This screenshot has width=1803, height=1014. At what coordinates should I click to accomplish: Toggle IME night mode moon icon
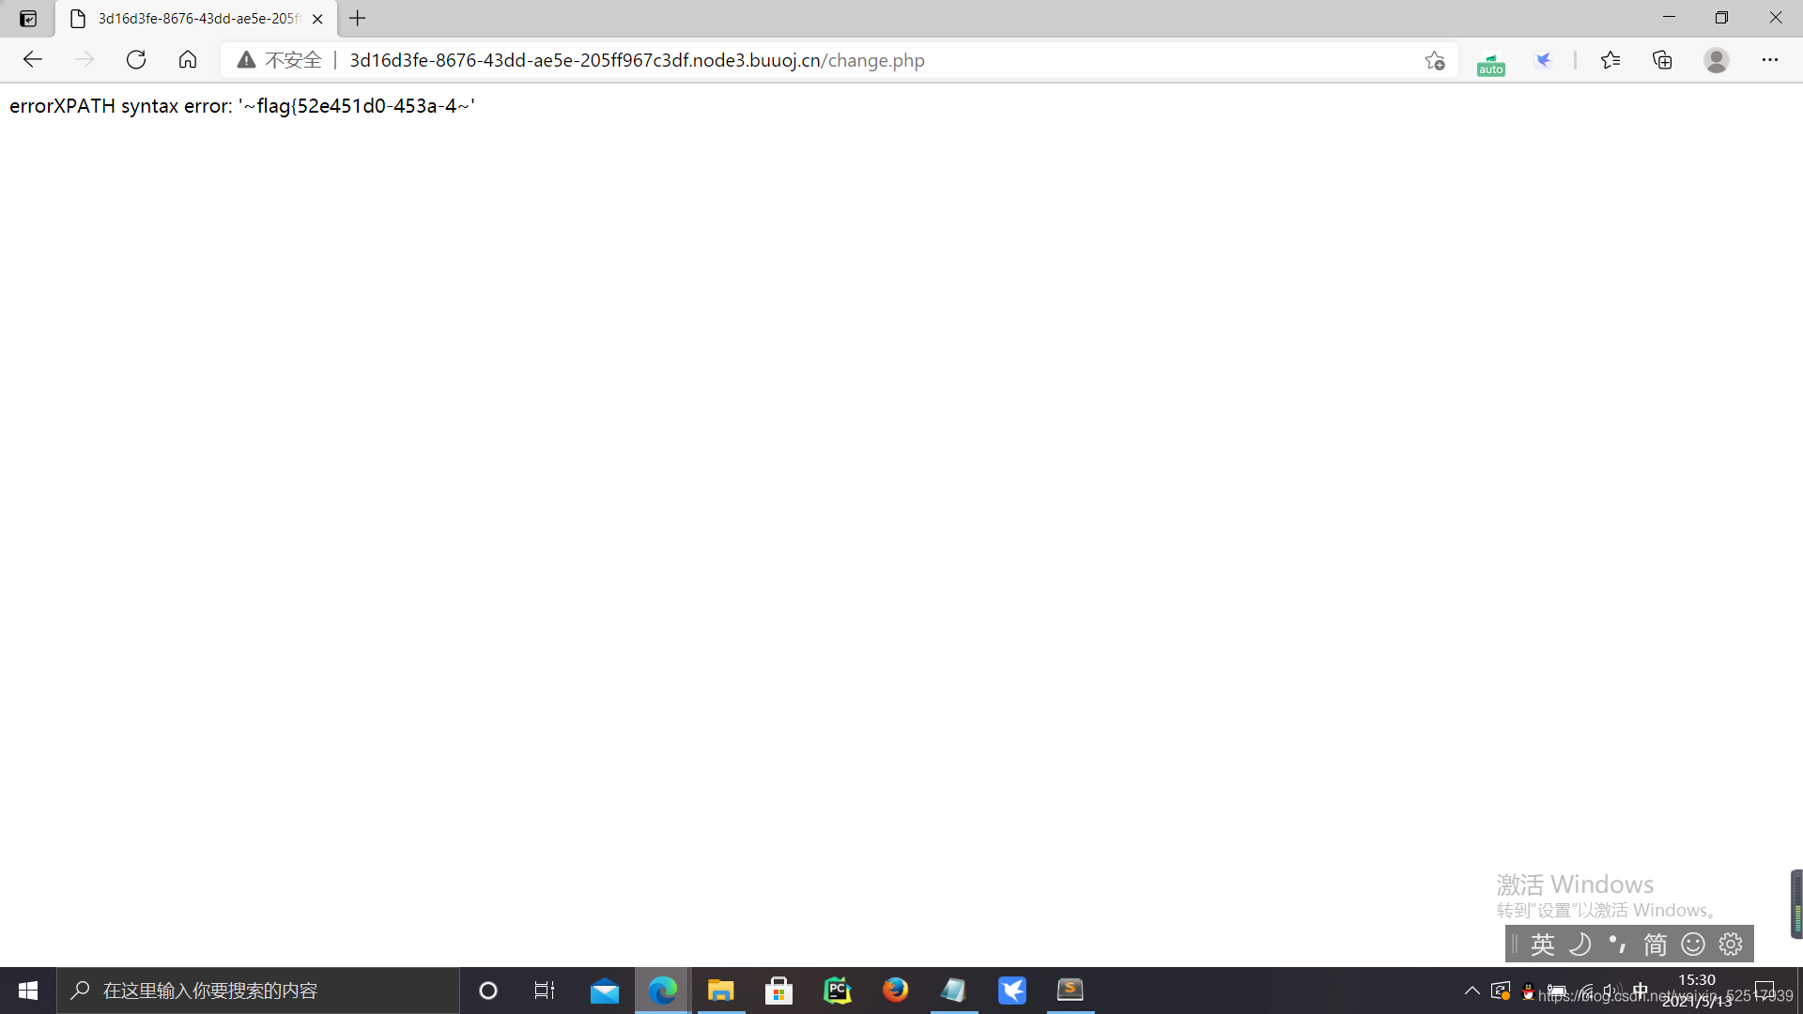1580,944
